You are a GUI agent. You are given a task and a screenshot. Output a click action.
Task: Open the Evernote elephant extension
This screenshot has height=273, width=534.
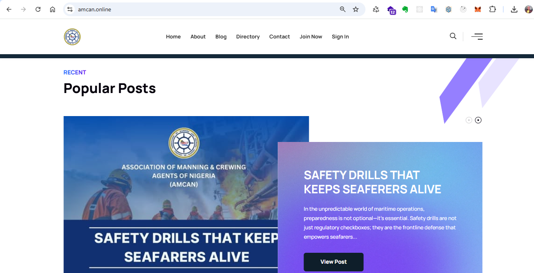click(x=405, y=9)
